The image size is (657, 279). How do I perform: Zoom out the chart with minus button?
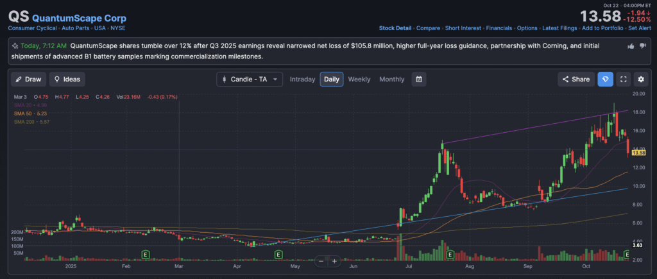point(321,261)
